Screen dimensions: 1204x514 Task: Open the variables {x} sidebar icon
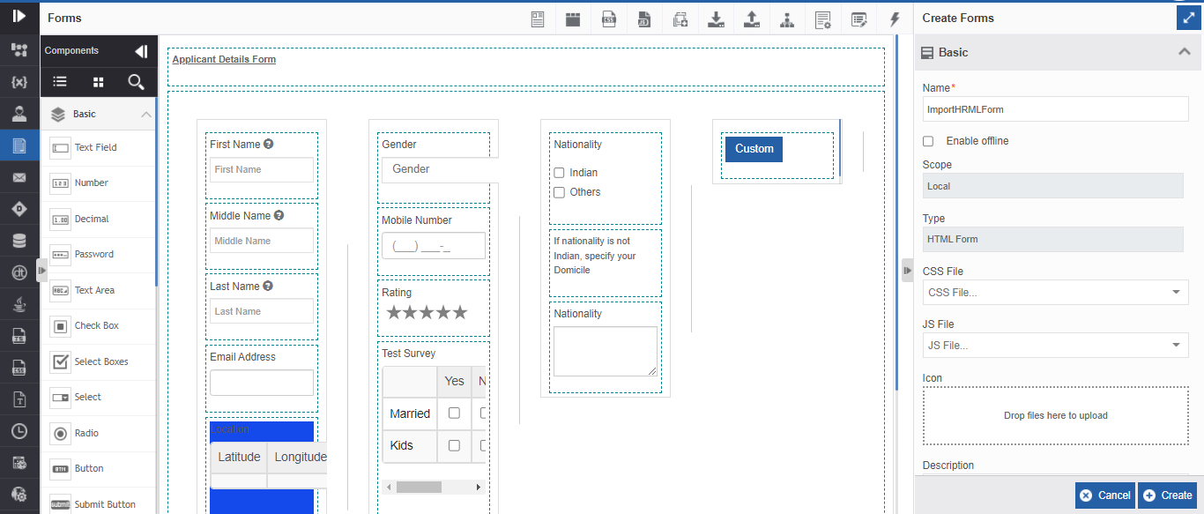tap(19, 82)
